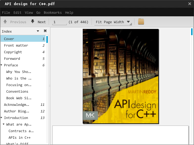
Task: Open the Bookmarks menu
Action: click(x=53, y=13)
